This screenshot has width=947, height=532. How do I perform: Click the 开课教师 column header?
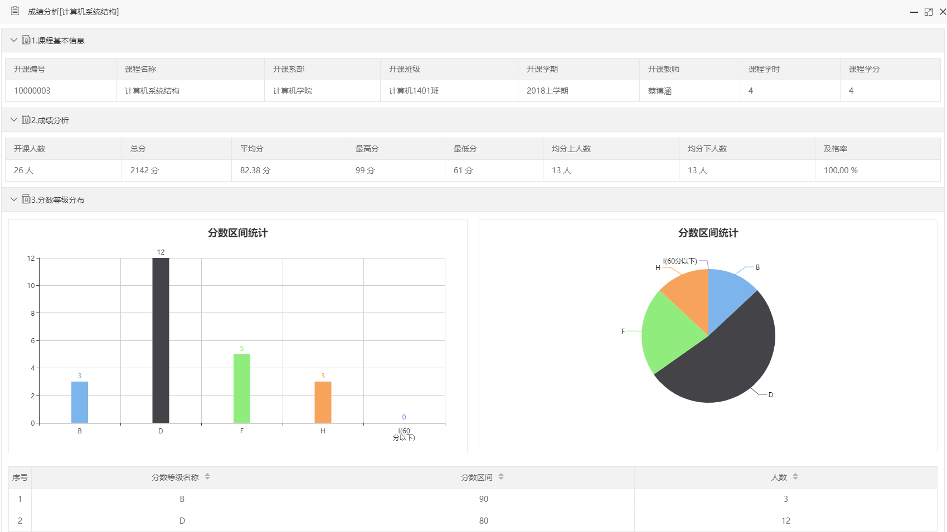coord(689,69)
